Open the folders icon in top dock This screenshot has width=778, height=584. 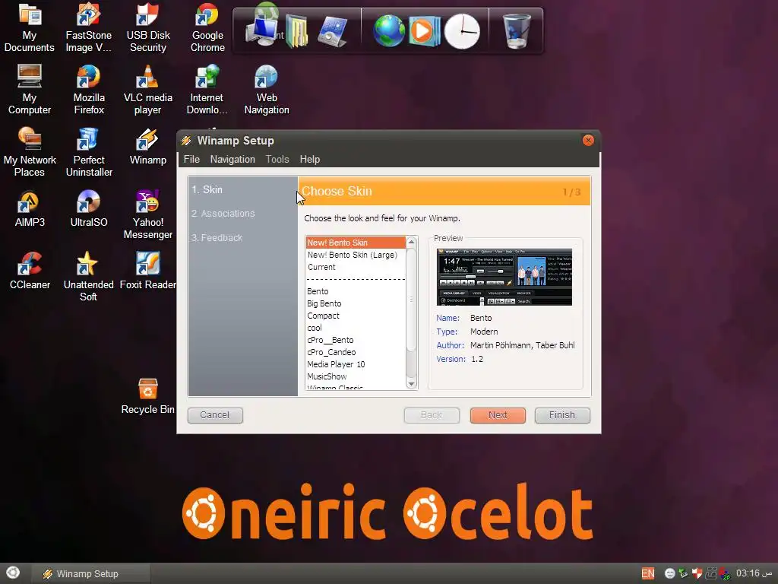pos(297,32)
